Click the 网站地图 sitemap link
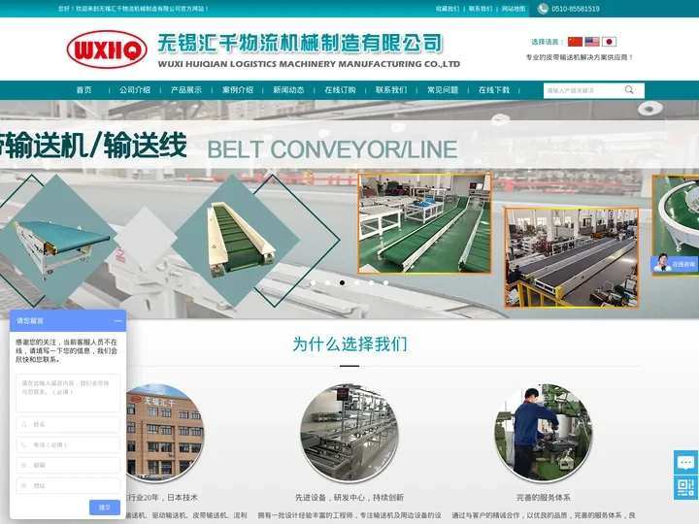 click(514, 9)
